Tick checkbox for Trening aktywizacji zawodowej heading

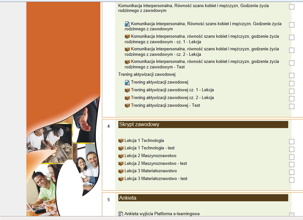[x=292, y=75]
